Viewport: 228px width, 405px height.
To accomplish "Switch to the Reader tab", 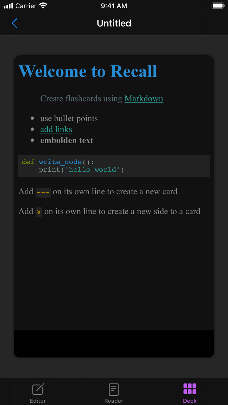I will (x=114, y=393).
